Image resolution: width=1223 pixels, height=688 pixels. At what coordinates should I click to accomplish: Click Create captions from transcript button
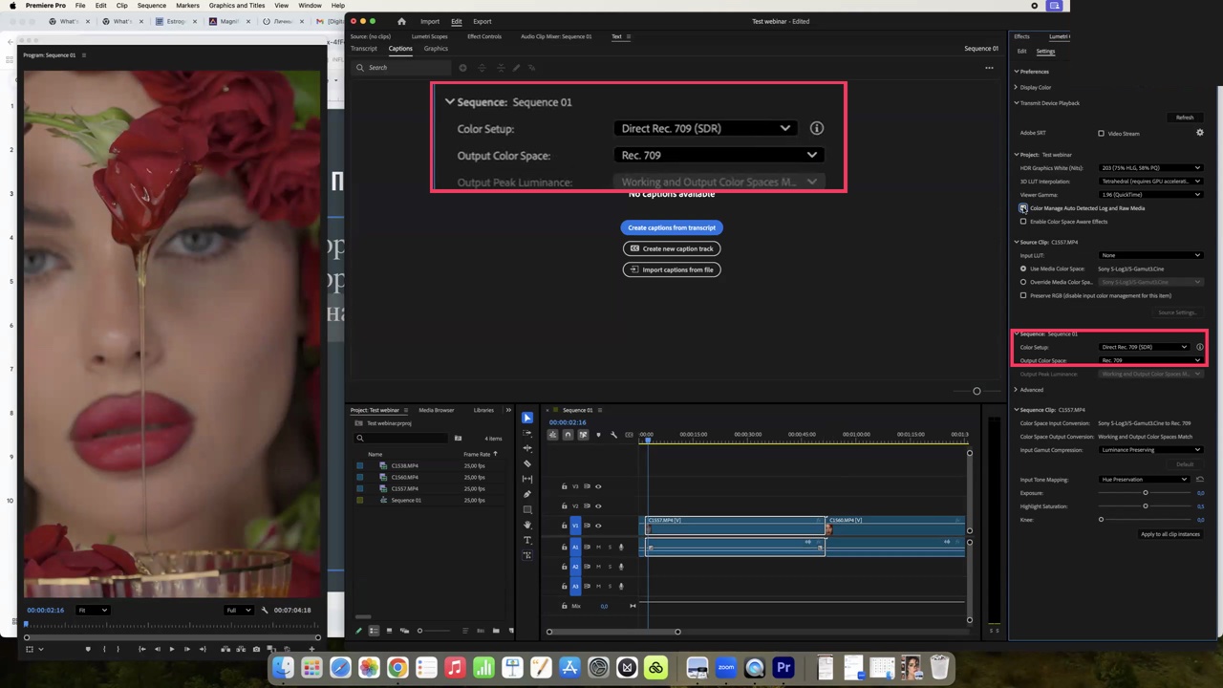tap(672, 227)
